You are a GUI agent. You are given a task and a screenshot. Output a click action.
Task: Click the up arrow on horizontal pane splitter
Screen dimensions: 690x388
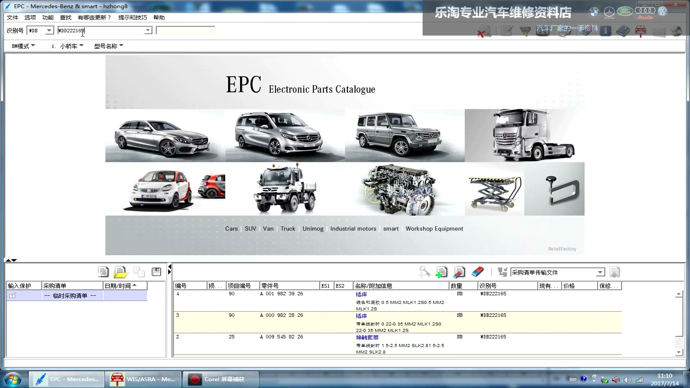(8, 260)
